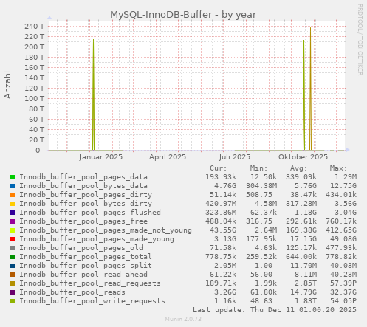This screenshot has width=367, height=327.
Task: Click the Innodb_buffer_pool_pages_total legend label
Action: pyautogui.click(x=86, y=257)
